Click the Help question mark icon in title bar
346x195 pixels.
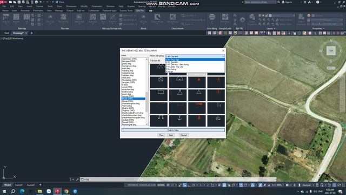pos(318,2)
